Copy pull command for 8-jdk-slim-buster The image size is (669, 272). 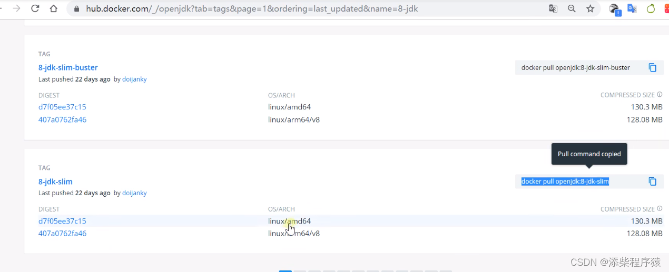pyautogui.click(x=653, y=67)
